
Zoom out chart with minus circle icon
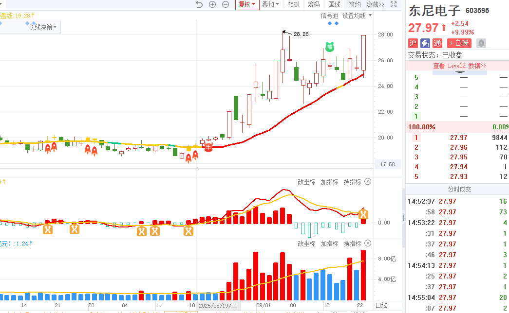pyautogui.click(x=226, y=4)
